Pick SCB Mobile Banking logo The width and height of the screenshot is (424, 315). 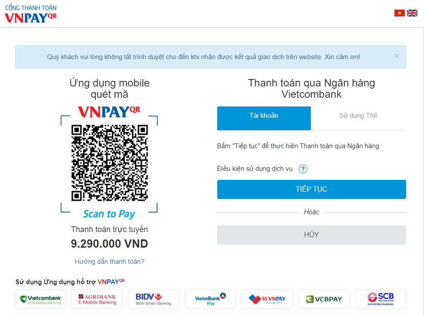(x=381, y=299)
